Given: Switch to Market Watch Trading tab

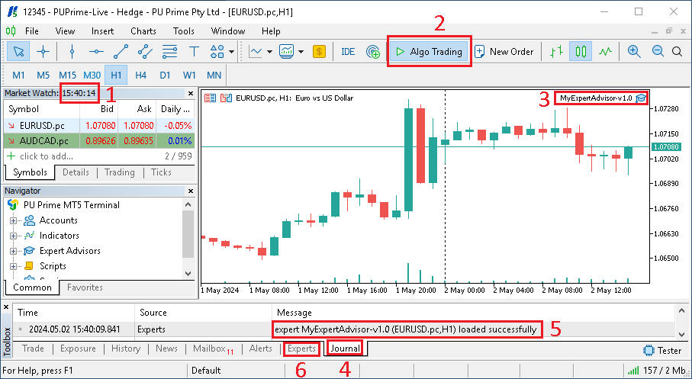Looking at the screenshot, I should point(119,172).
